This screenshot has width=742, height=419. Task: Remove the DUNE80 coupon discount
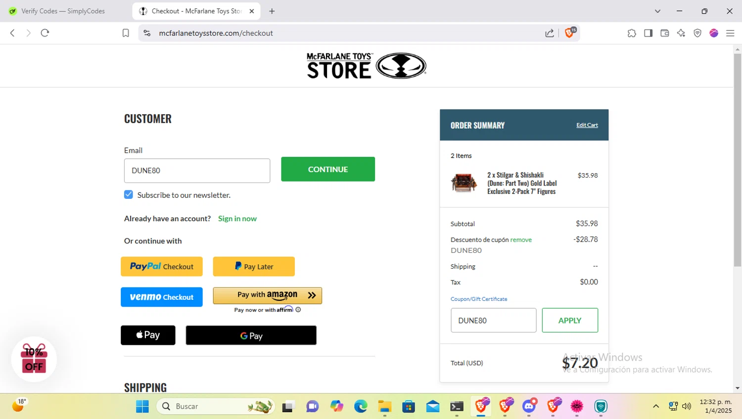click(x=521, y=240)
